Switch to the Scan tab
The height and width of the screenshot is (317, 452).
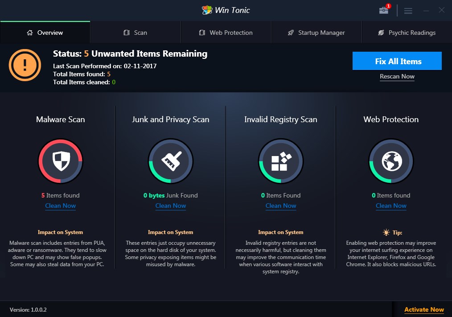[136, 32]
